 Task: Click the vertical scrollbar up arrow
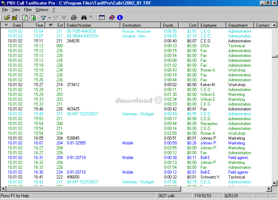pyautogui.click(x=275, y=25)
